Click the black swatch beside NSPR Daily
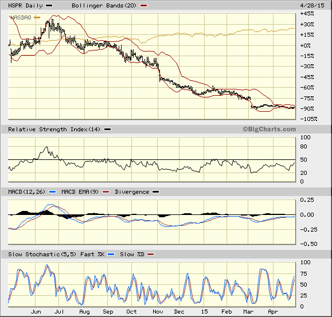 [x=49, y=6]
